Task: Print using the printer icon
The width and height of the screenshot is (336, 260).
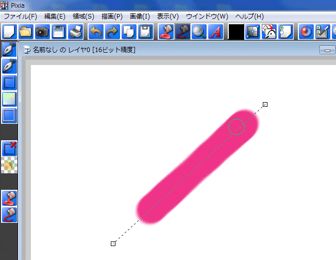Action: point(75,32)
